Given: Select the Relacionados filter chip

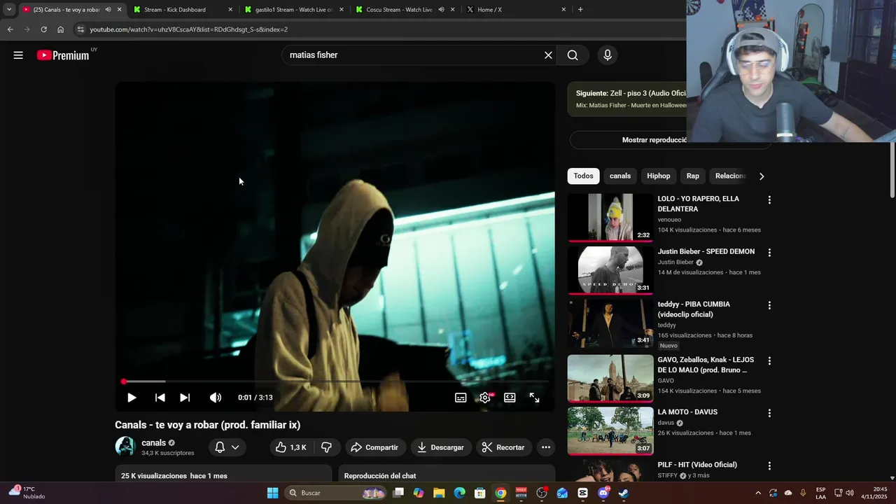Looking at the screenshot, I should (x=730, y=176).
